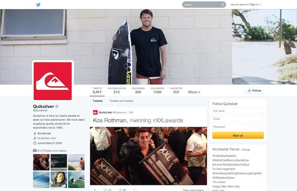Viewport: 297px width, 191px height.
Task: Click the small Quiksilver avatar in tweet
Action: 95,112
